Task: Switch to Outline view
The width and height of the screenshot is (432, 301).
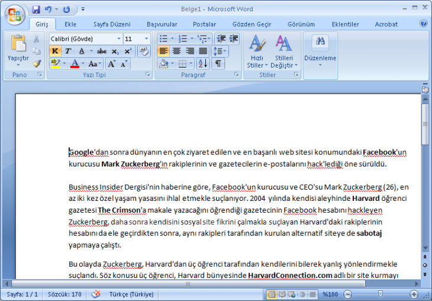Action: coord(302,294)
